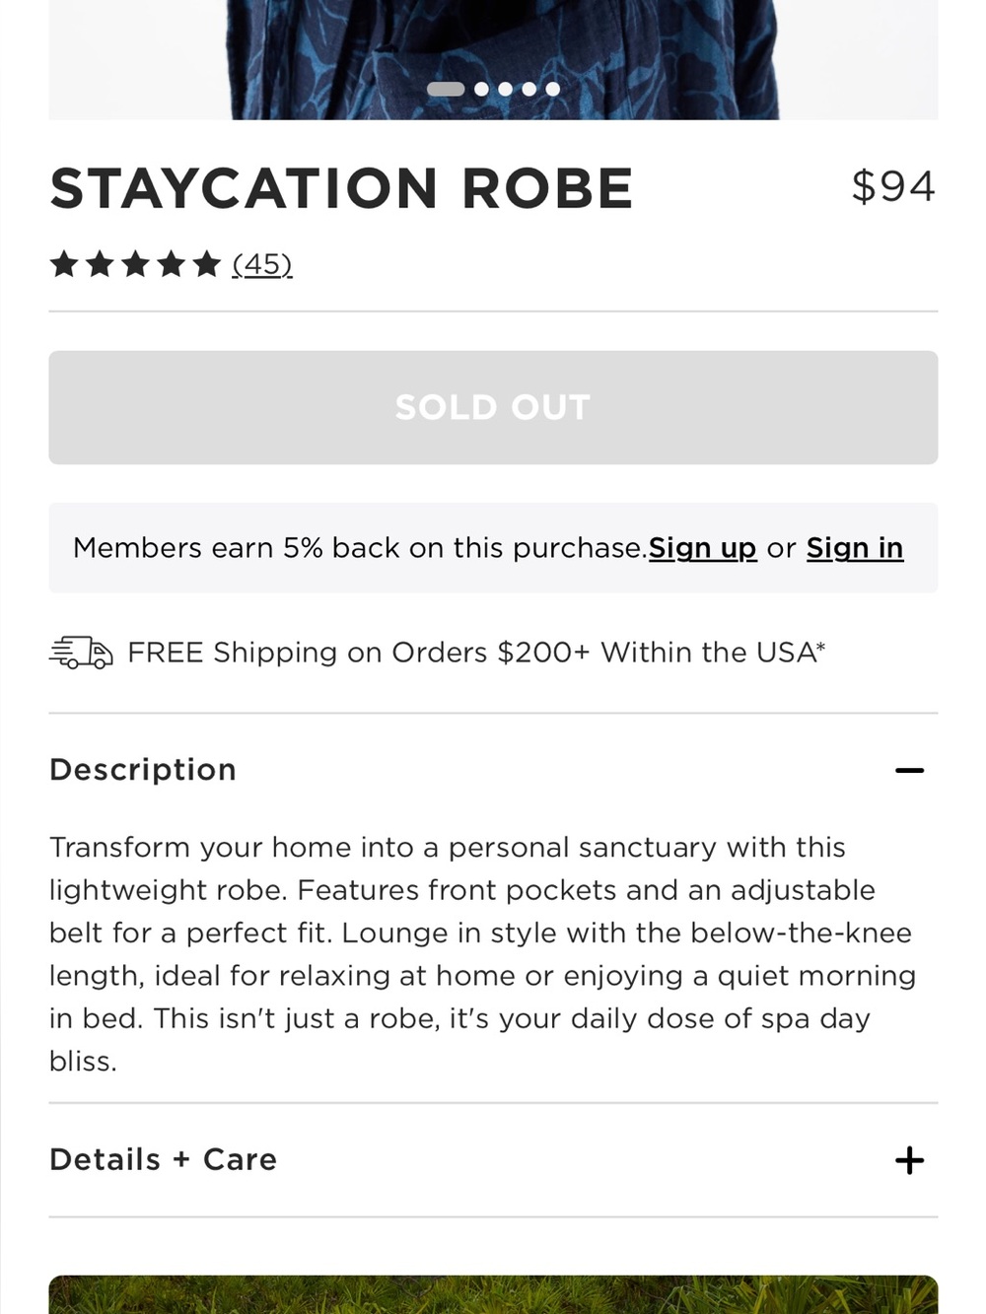This screenshot has width=986, height=1314.
Task: Click the members 5% back banner
Action: tap(493, 548)
